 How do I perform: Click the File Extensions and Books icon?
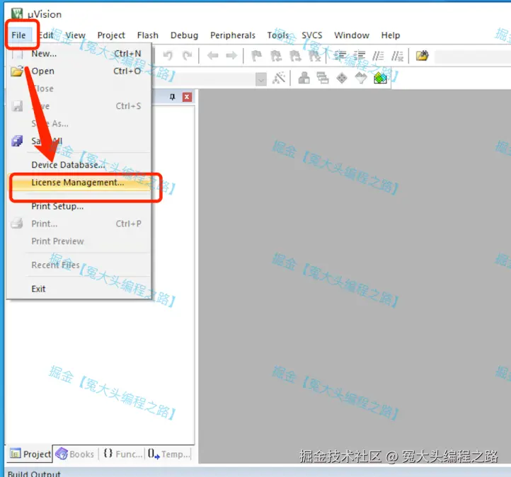click(x=304, y=78)
